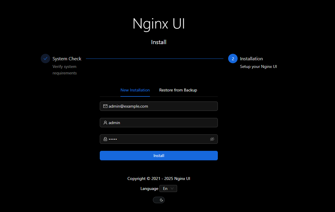The image size is (335, 212).
Task: Click the Setup your Nginx UI description
Action: click(258, 67)
